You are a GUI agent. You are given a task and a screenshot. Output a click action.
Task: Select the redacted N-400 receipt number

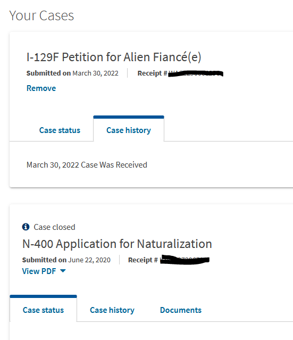coord(185,260)
